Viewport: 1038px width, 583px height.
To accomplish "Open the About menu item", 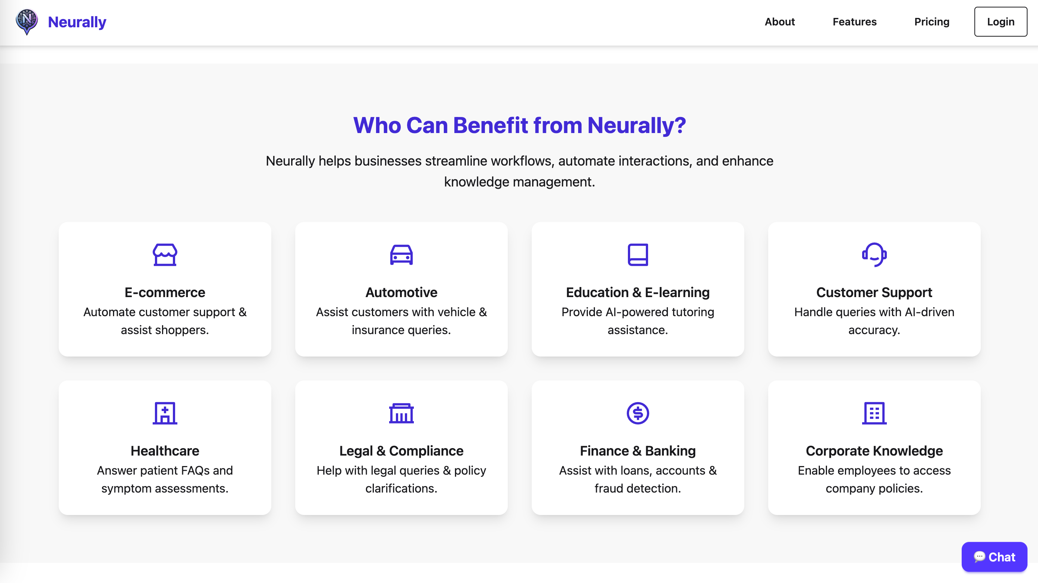I will tap(779, 22).
